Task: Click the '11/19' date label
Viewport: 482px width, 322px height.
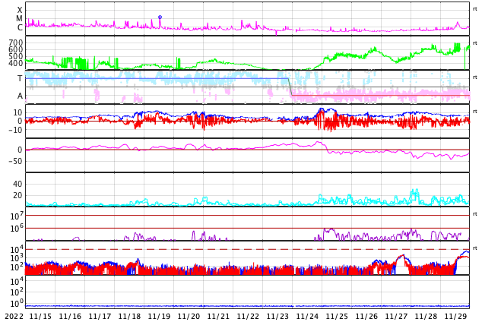Action: (159, 317)
